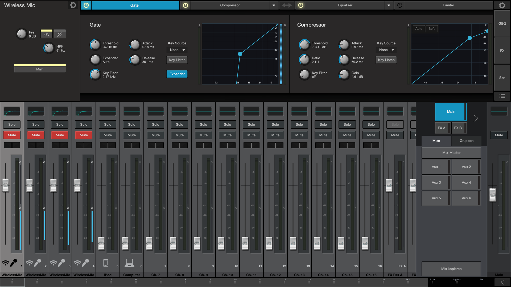Viewport: 511px width, 287px height.
Task: Switch to the Gruppen tab
Action: tap(466, 141)
